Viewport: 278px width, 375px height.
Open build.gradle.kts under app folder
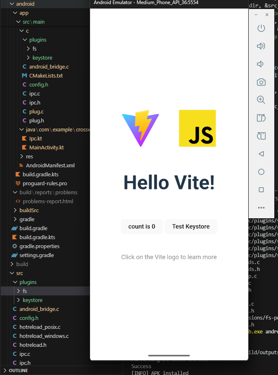pos(40,174)
